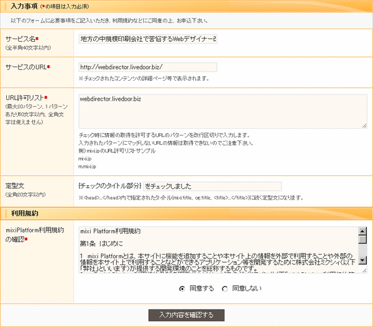373x327 pixels.
Task: Select the 同意する radio button
Action: coord(182,288)
